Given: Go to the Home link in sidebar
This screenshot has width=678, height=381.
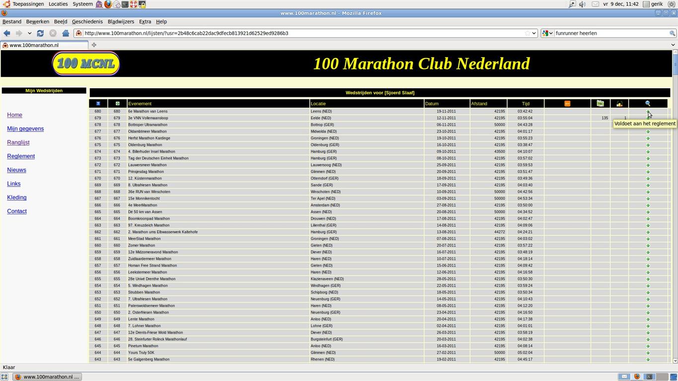Looking at the screenshot, I should coord(14,115).
